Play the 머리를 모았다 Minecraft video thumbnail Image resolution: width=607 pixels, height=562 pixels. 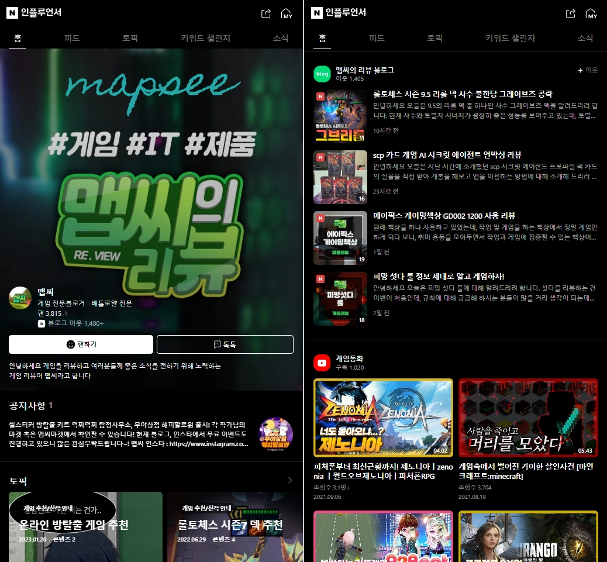click(529, 418)
